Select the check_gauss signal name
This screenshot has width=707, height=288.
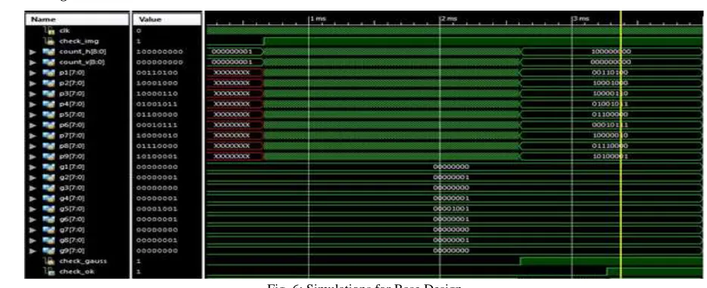[83, 261]
